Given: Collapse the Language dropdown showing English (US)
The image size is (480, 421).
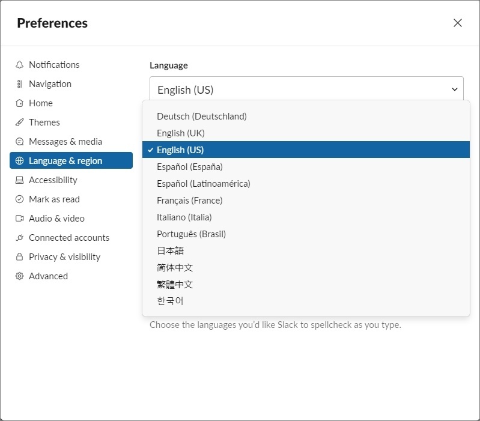Looking at the screenshot, I should coord(306,89).
